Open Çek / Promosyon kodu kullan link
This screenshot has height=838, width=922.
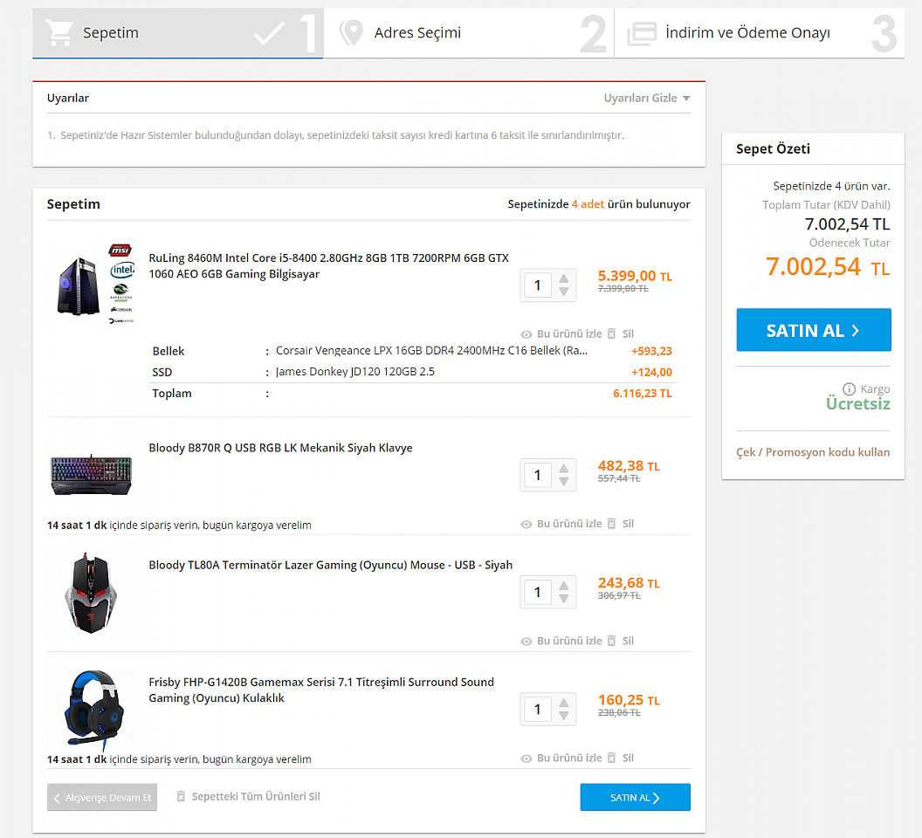click(x=813, y=452)
